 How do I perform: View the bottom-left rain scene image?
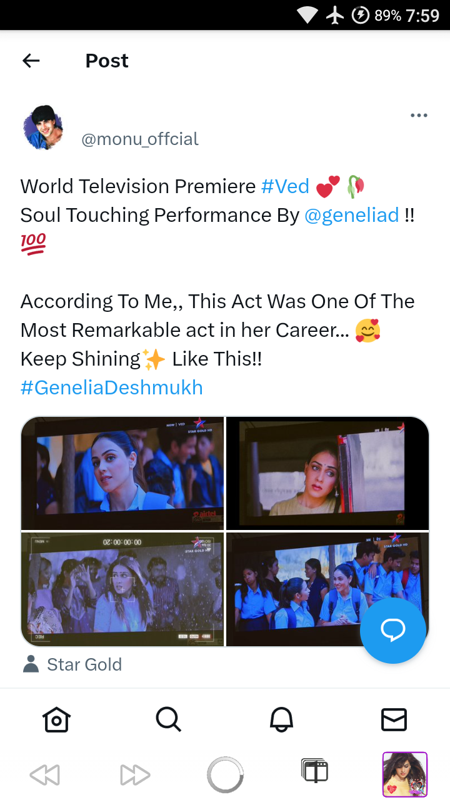pyautogui.click(x=122, y=589)
